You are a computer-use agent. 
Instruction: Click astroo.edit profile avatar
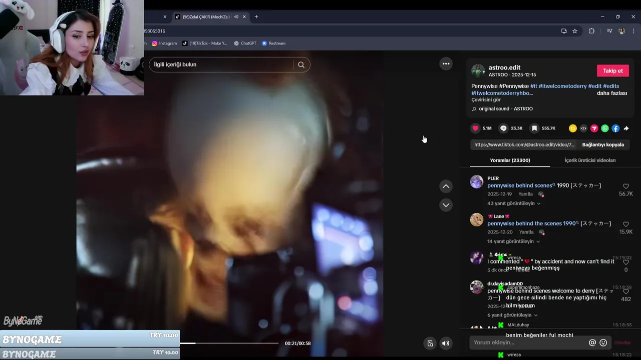point(478,70)
